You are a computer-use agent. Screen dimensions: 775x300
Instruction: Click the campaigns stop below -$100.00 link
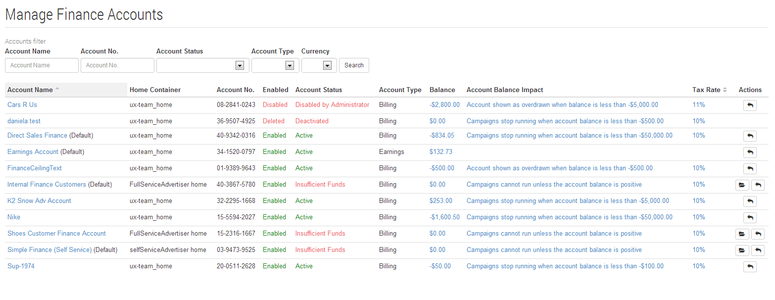(x=565, y=266)
